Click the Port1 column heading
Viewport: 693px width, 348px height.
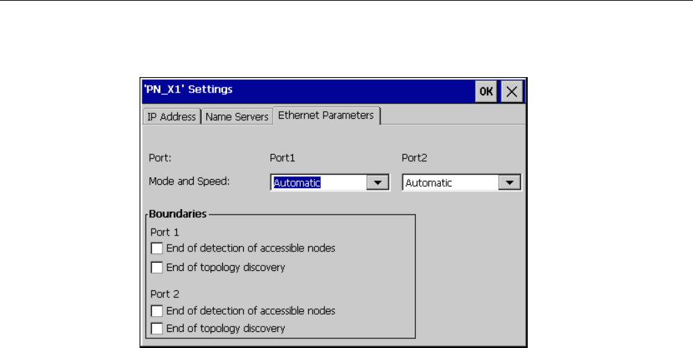[x=282, y=158]
